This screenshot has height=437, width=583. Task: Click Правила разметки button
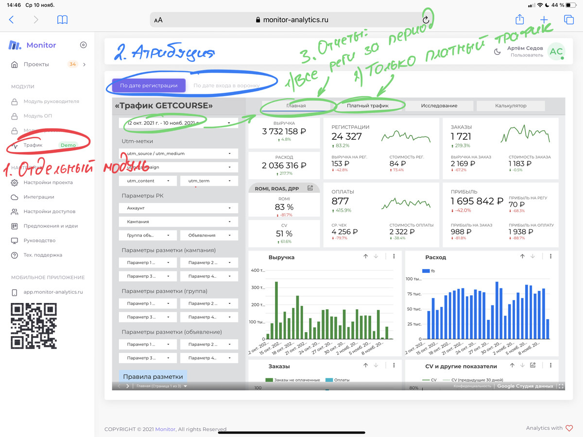(153, 376)
